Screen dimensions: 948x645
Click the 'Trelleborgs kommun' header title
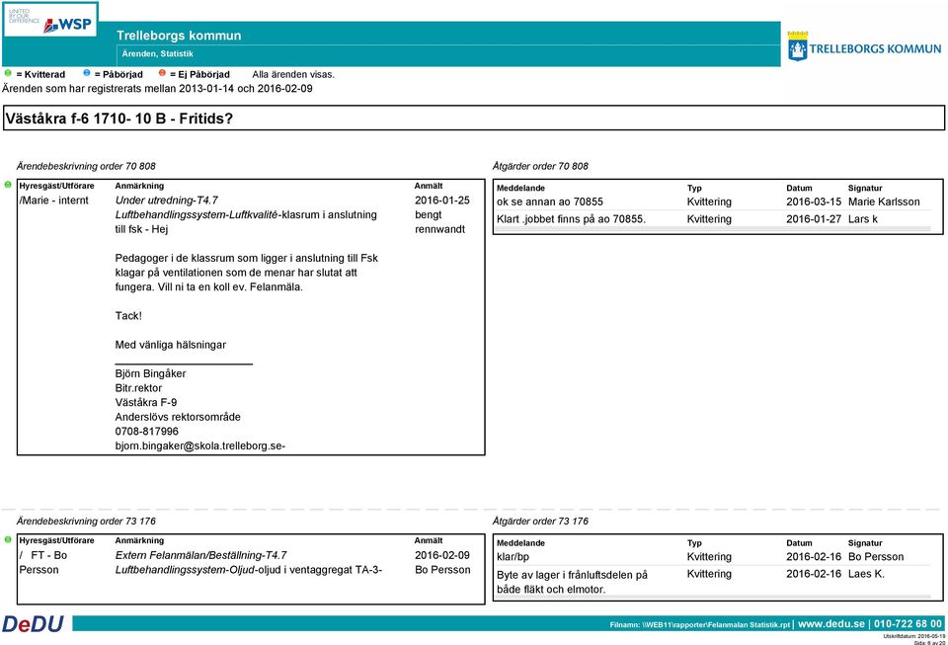point(179,36)
